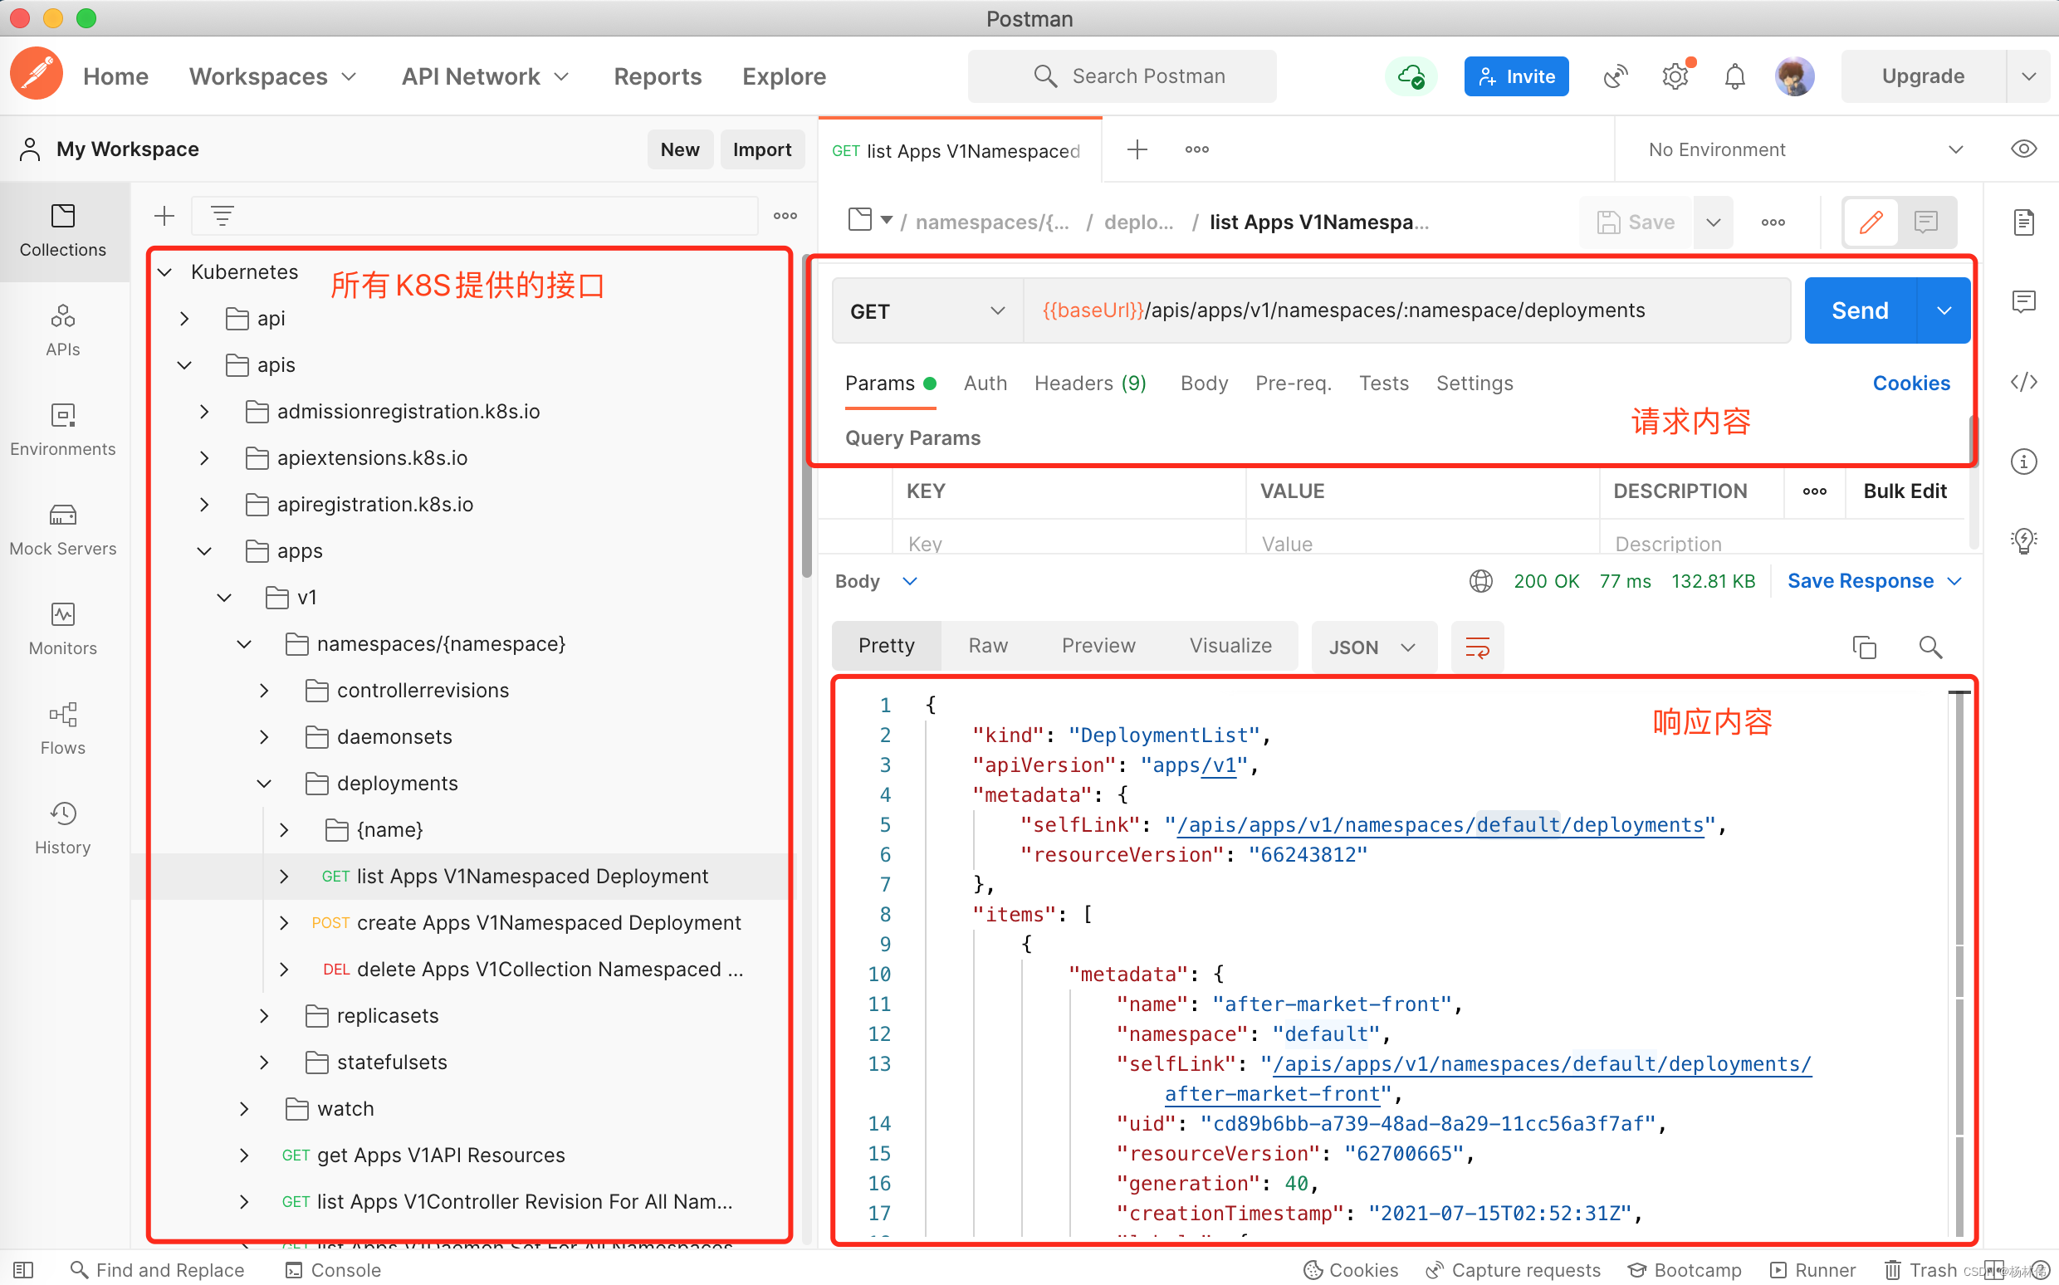Open the JSON format dropdown
The image size is (2059, 1285).
pyautogui.click(x=1373, y=647)
